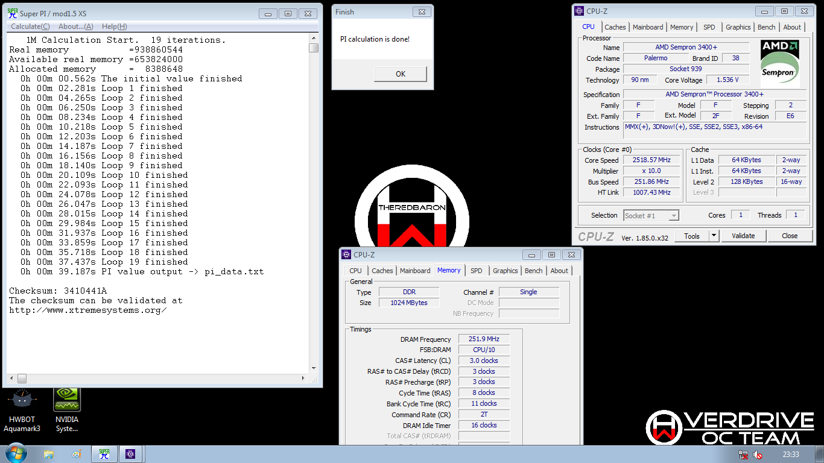Click the xtremesystems.org URL in Super PI
Screen dimensions: 824x463
pos(88,310)
